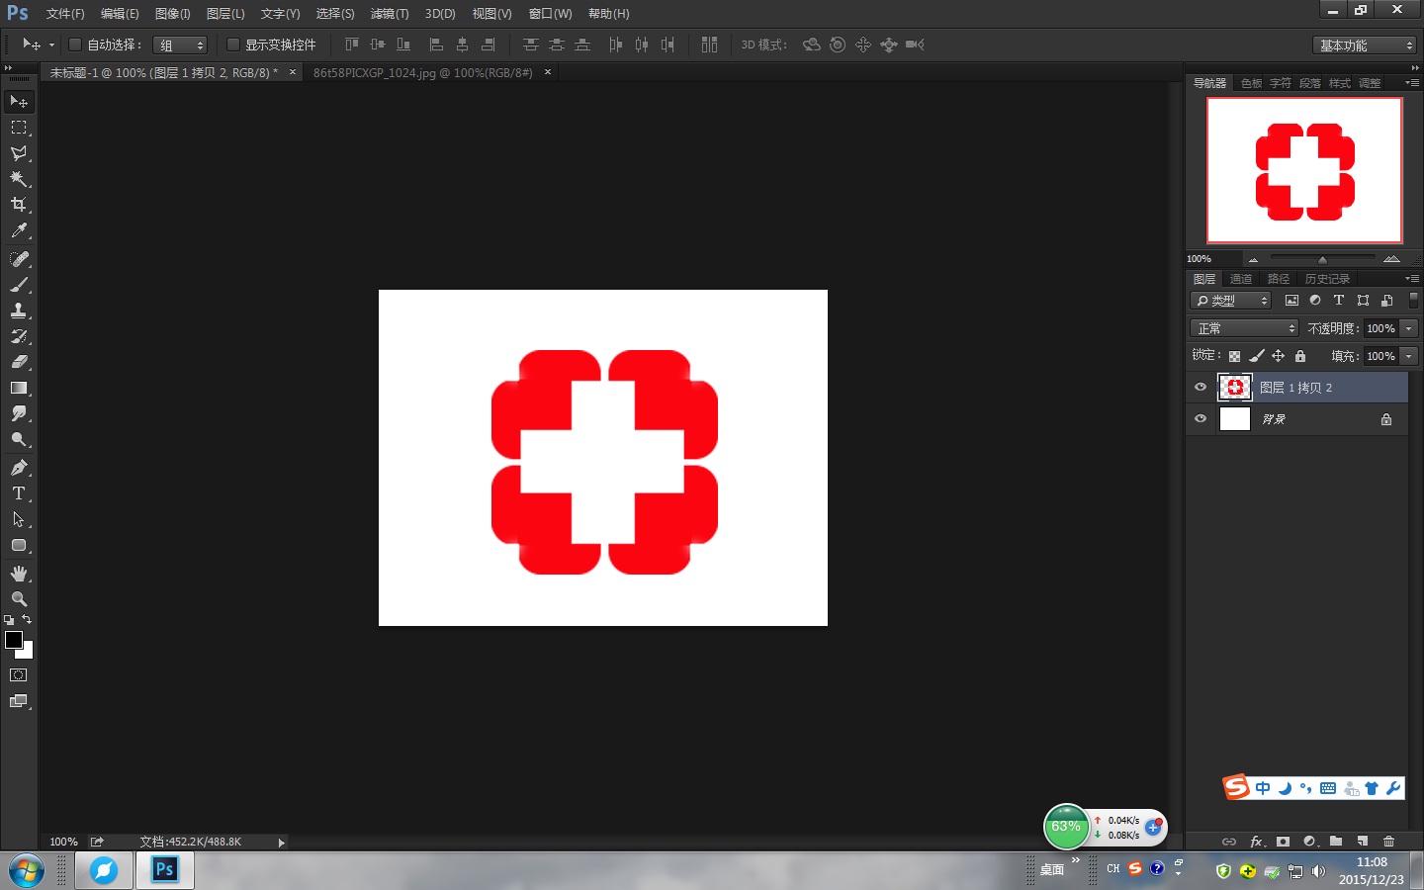Toggle Quick Mask mode
Screen dimensions: 1424x890
click(19, 675)
